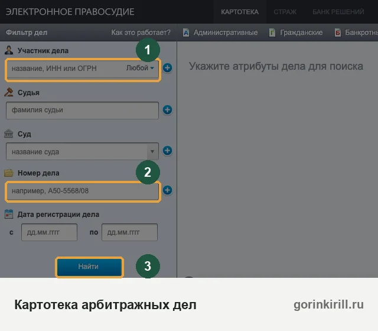
Task: Click plus icon next to court name
Action: 167,151
